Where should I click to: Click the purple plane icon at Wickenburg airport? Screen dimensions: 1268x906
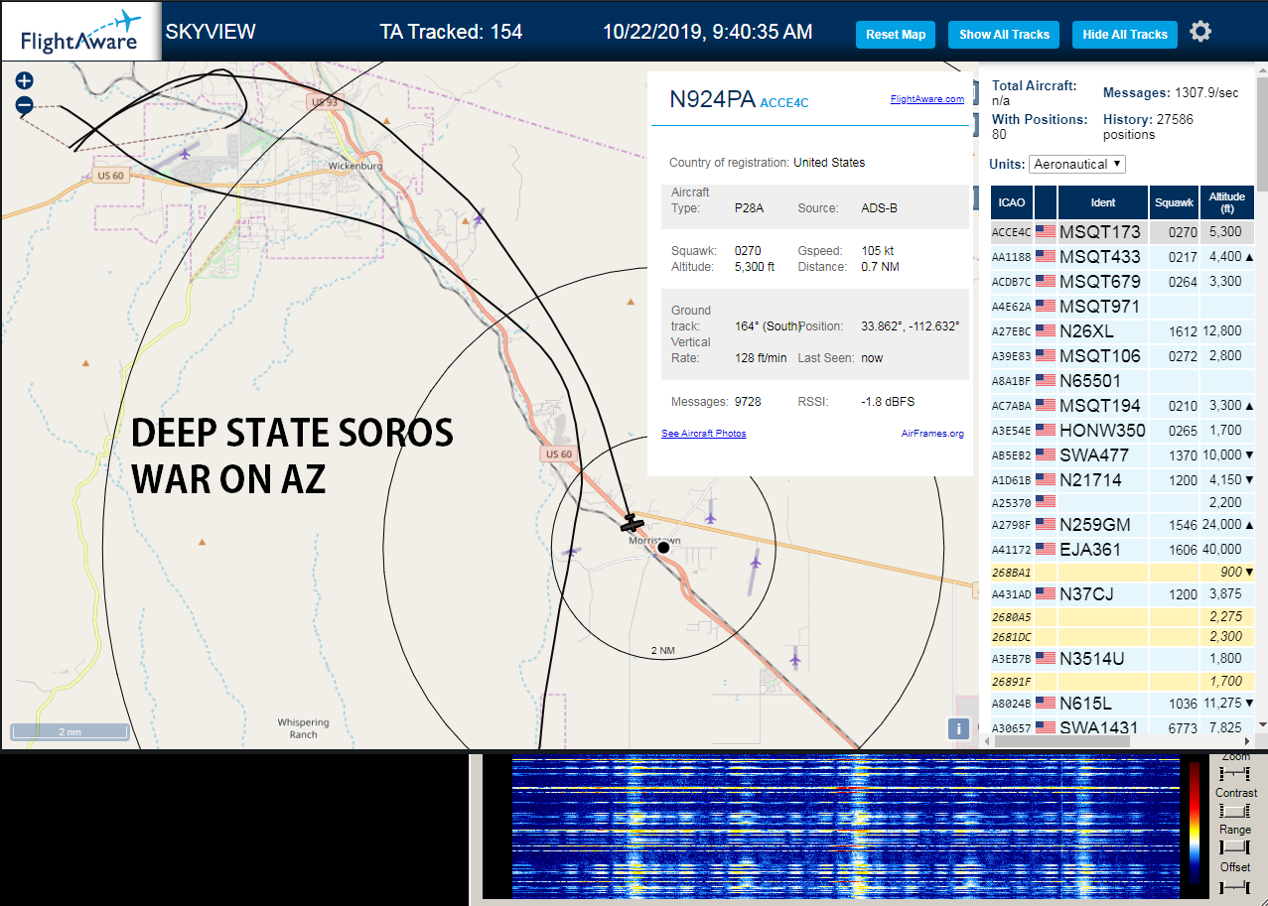(x=186, y=153)
